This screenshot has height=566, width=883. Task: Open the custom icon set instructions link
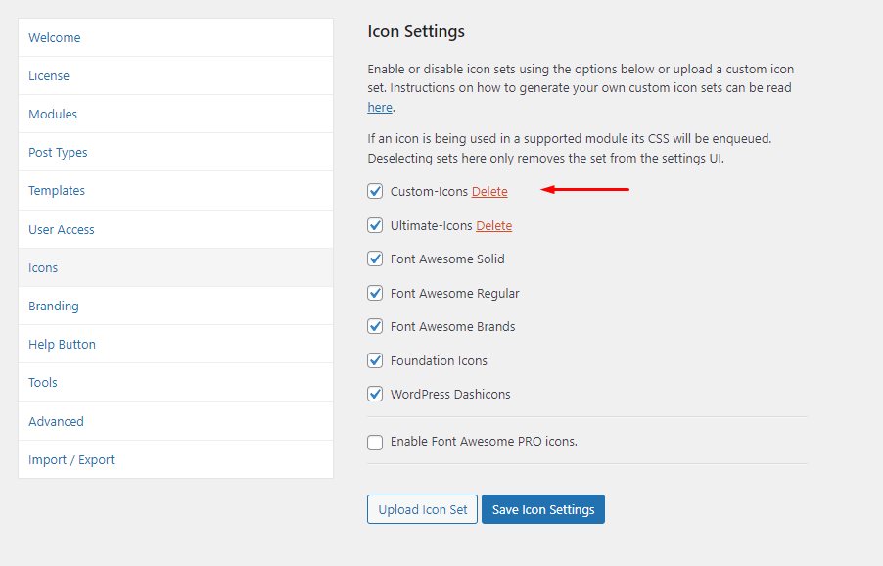tap(379, 106)
